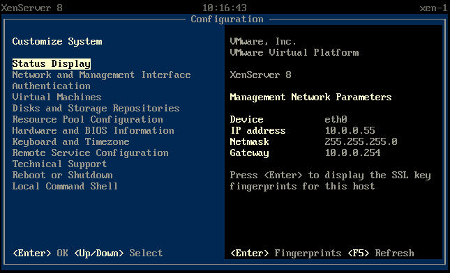Viewport: 450px width, 273px height.
Task: Select Remote Service Configuration
Action: 91,153
